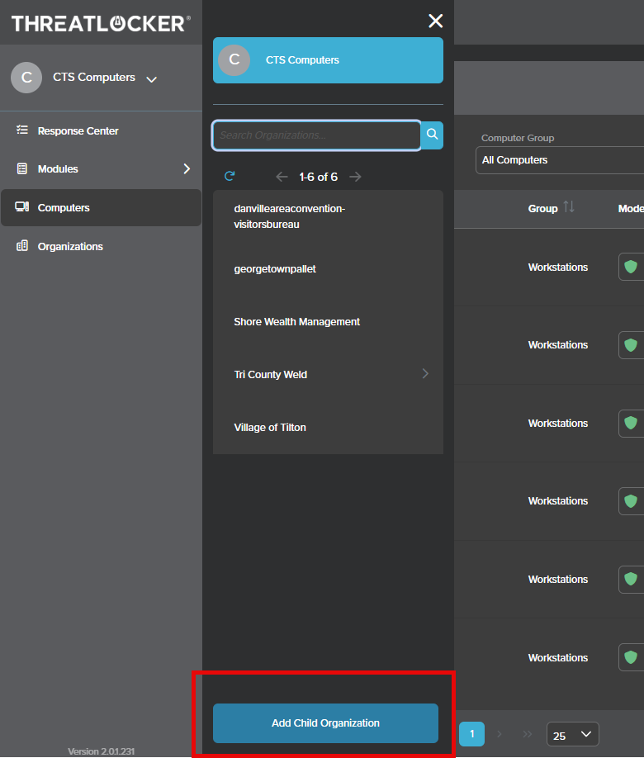Click the Organizations building icon

(x=22, y=245)
